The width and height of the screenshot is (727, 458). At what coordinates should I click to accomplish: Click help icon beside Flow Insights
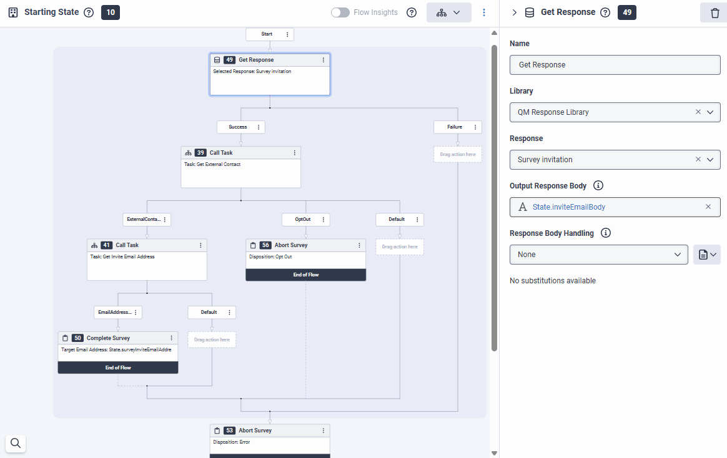[412, 12]
